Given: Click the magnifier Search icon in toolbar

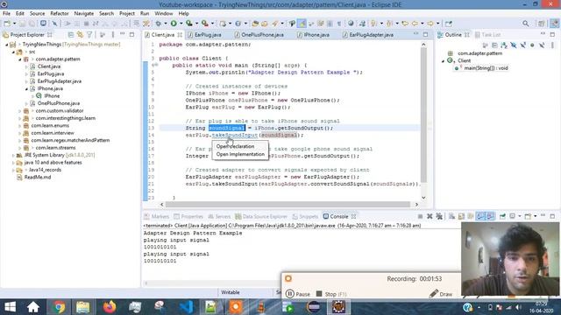Looking at the screenshot, I should pos(525,24).
